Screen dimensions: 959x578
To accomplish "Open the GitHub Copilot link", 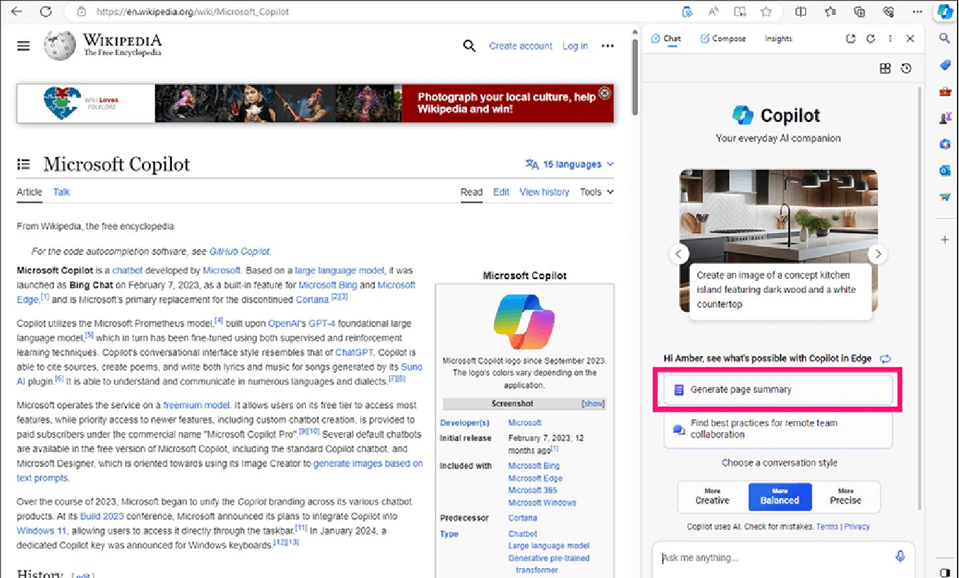I will pyautogui.click(x=239, y=252).
